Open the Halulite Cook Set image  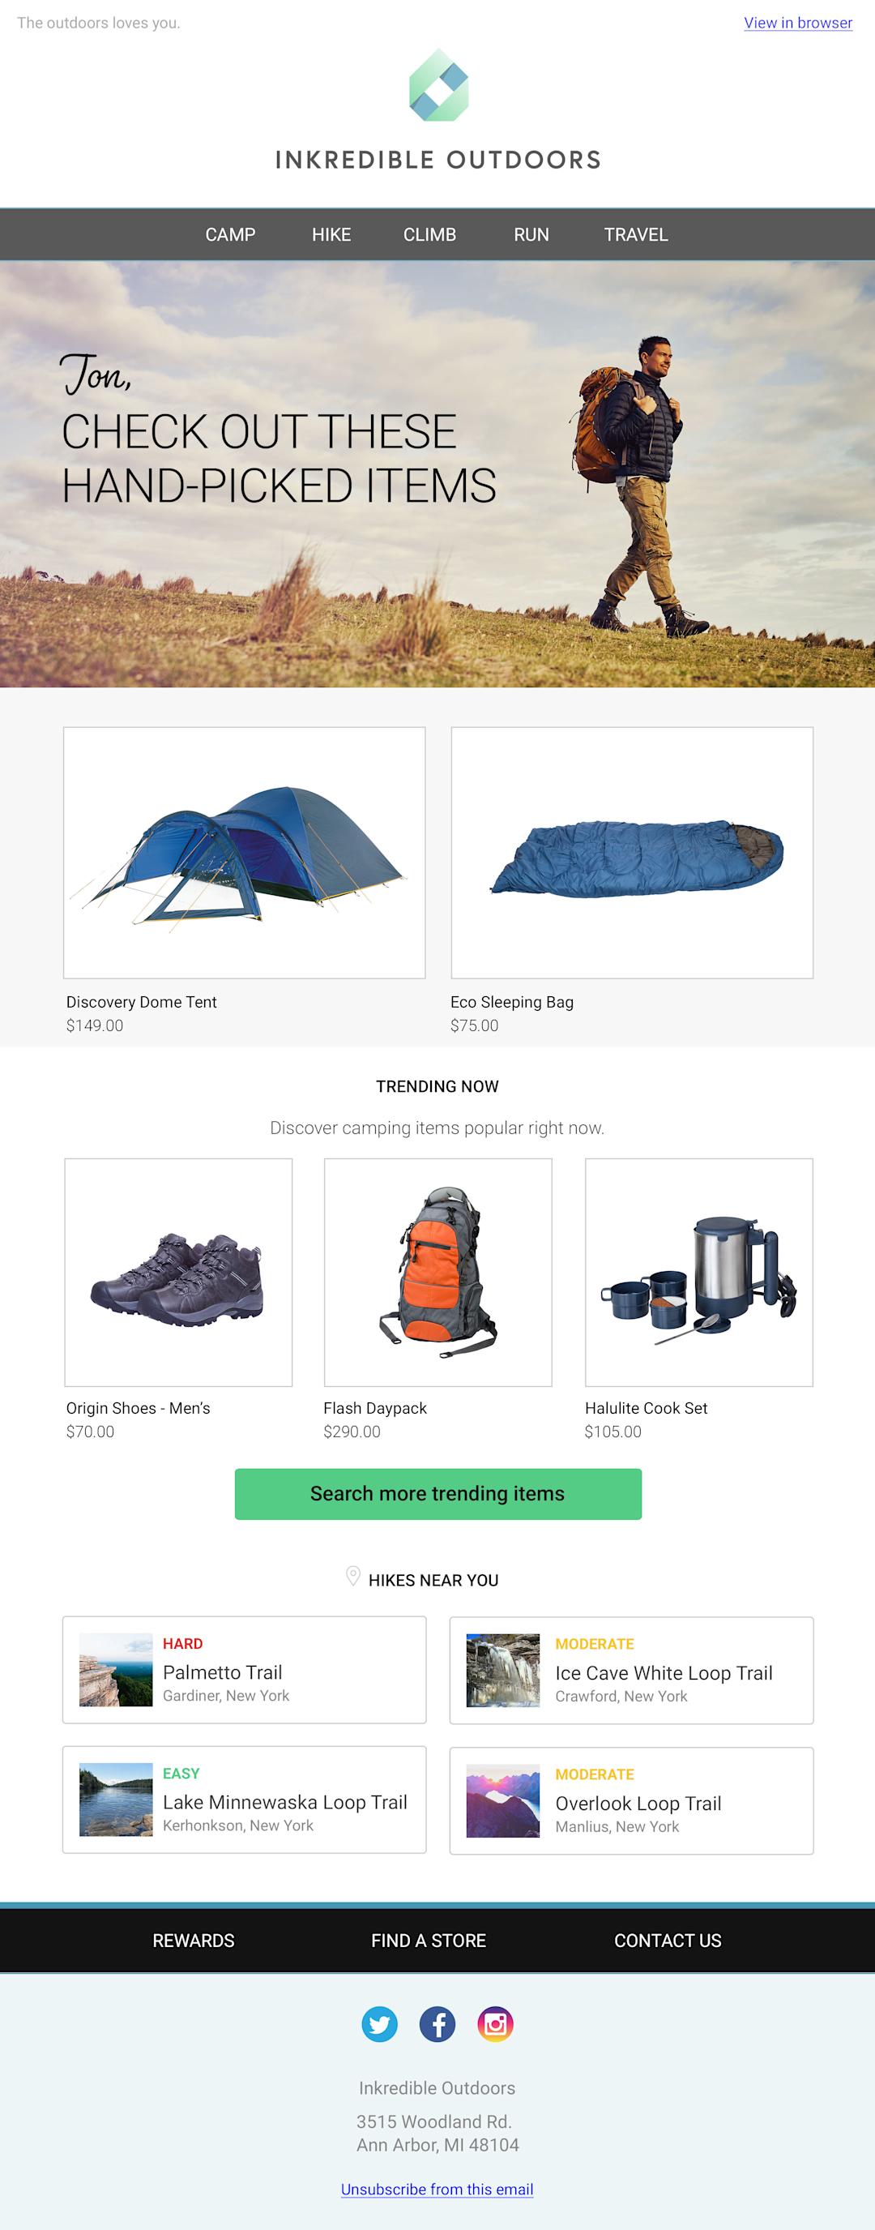699,1273
